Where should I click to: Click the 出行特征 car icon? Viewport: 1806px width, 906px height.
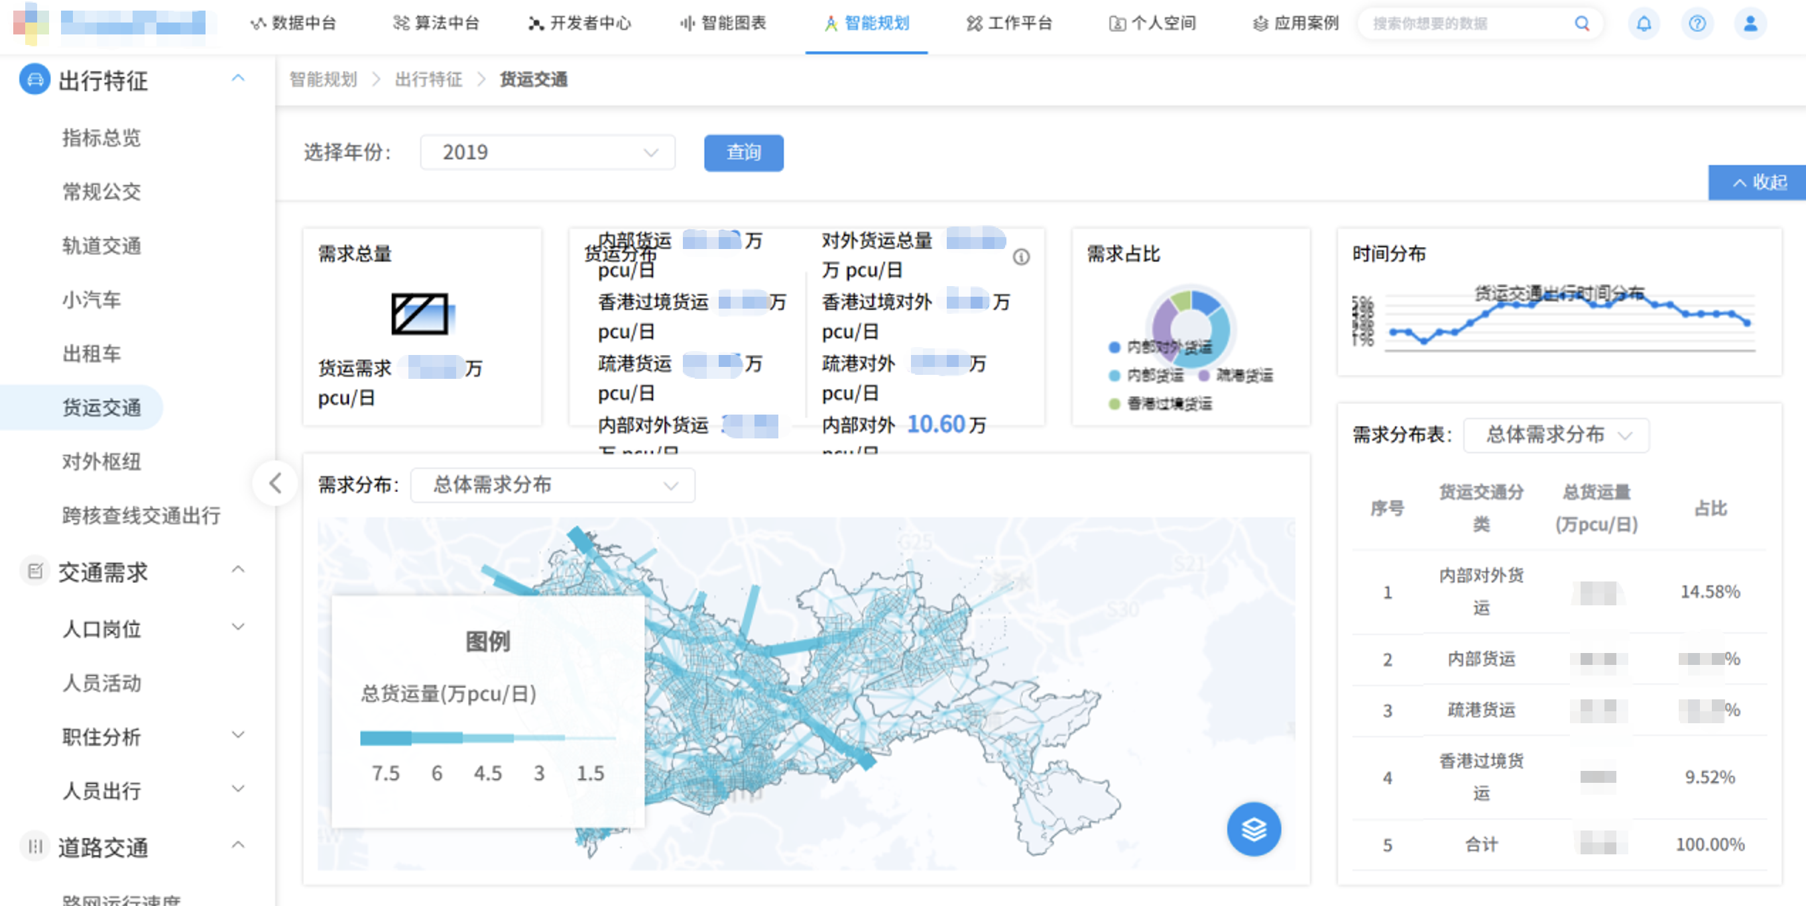(x=35, y=79)
